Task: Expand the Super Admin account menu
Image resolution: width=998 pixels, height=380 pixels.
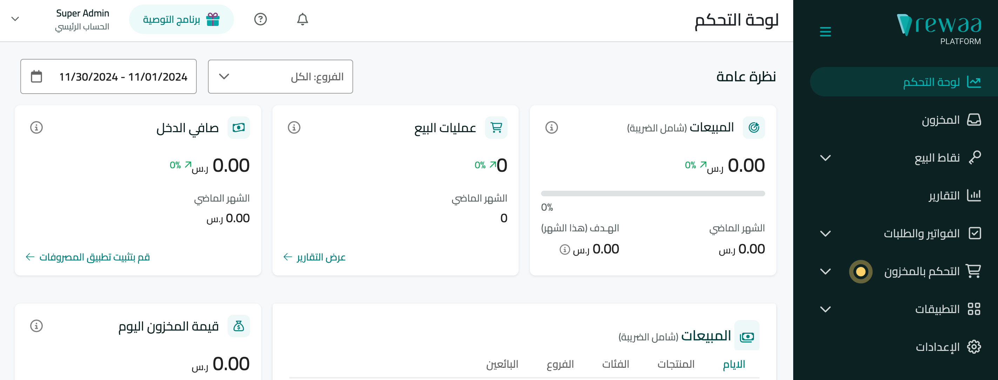Action: [15, 19]
